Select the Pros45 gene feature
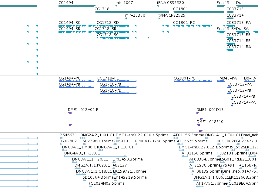The image size is (258, 188). click(221, 6)
